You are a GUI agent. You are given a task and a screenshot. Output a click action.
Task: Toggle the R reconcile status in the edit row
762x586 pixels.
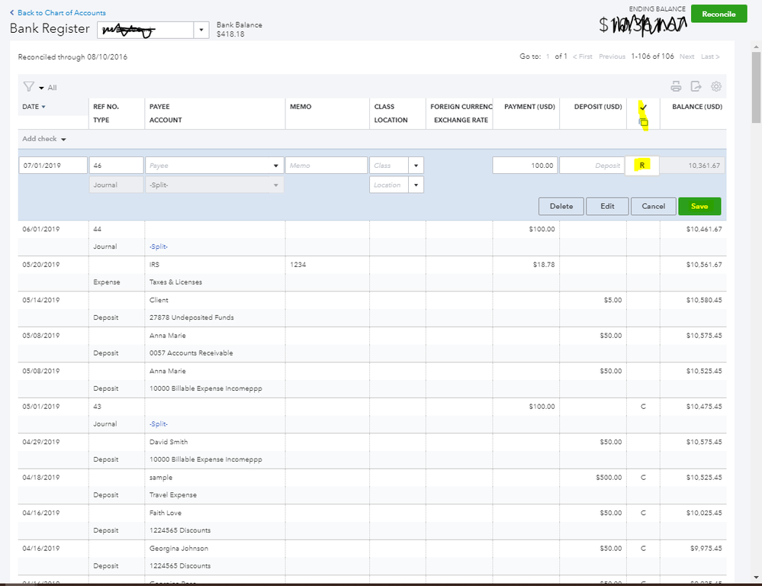(642, 166)
